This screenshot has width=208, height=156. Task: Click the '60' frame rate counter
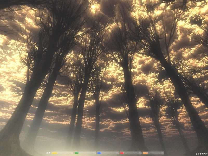point(48,153)
